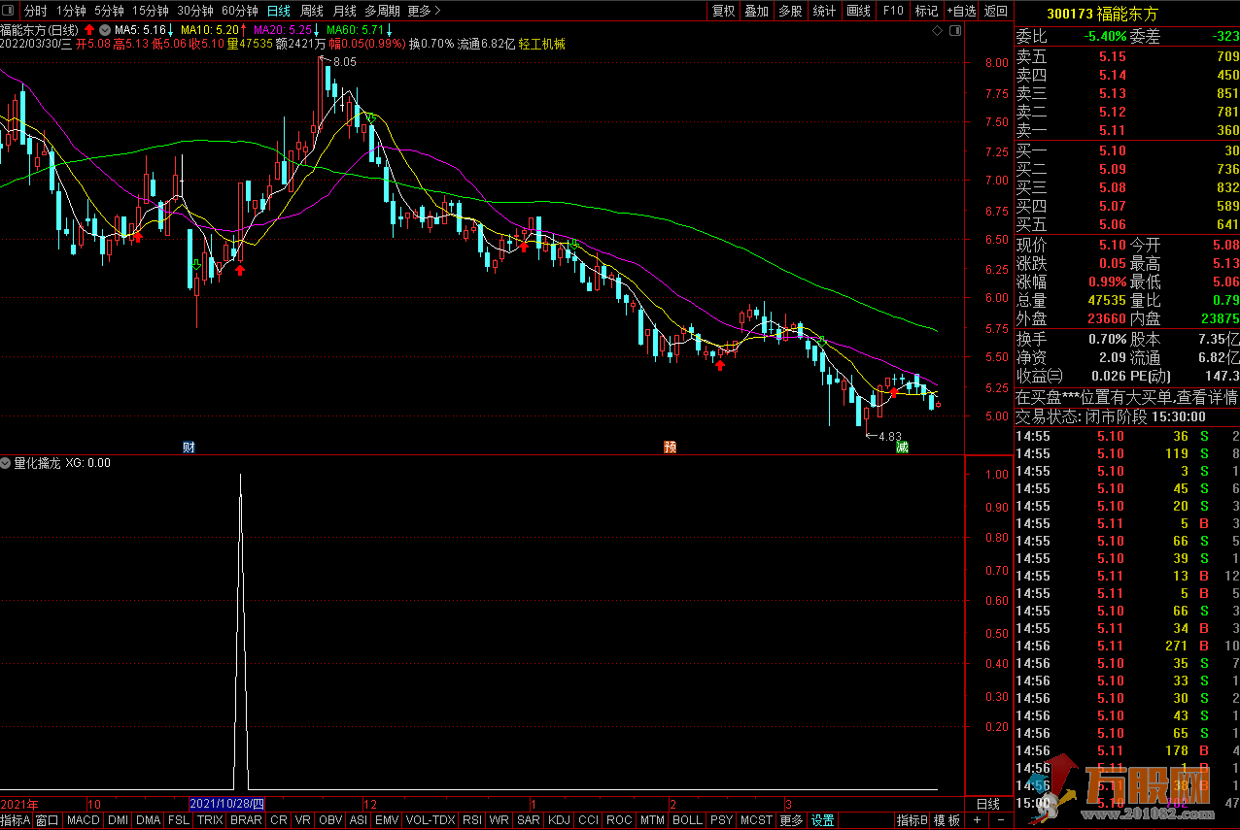Select the 30分钟 period
Image resolution: width=1240 pixels, height=830 pixels.
coord(195,11)
